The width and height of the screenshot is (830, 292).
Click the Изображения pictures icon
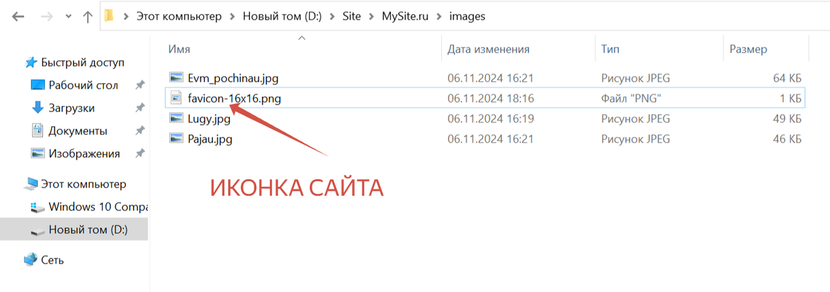pyautogui.click(x=38, y=153)
